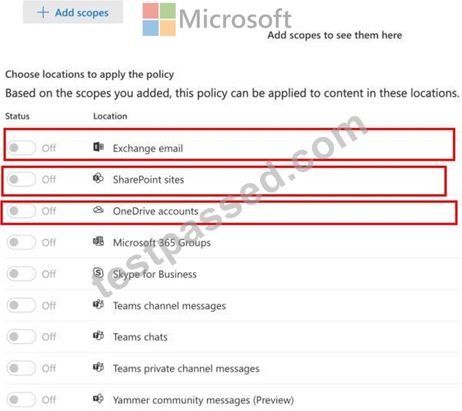The image size is (462, 411).
Task: Select the Exchange email label
Action: pos(148,148)
